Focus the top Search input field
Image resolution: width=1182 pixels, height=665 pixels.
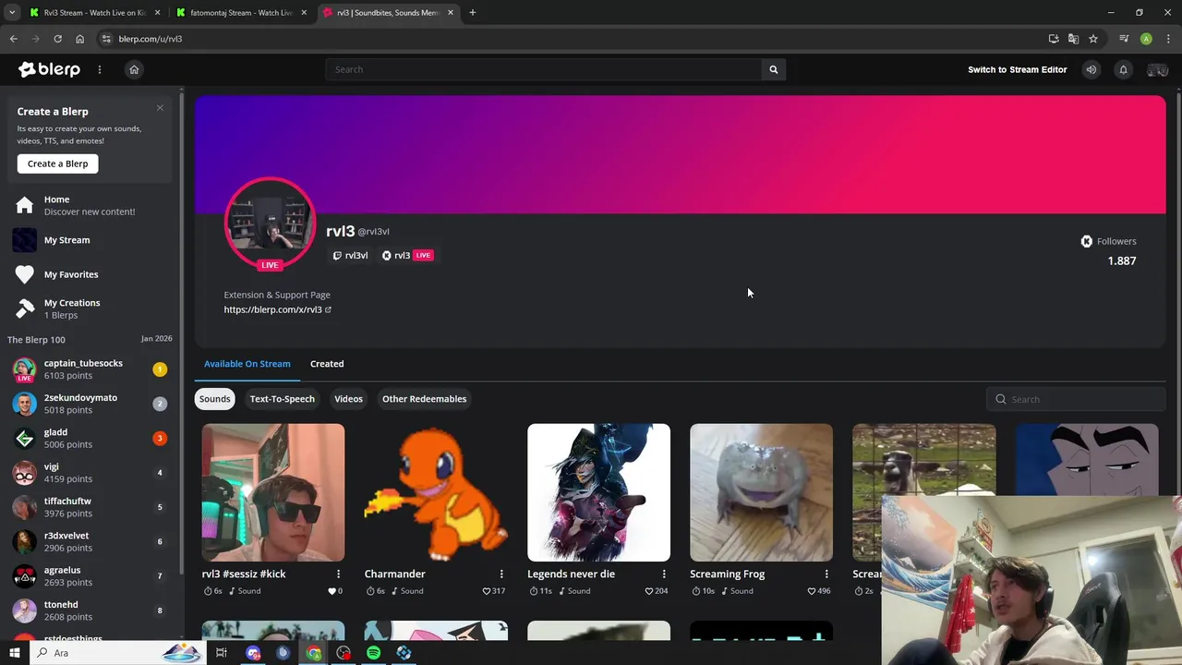point(544,69)
